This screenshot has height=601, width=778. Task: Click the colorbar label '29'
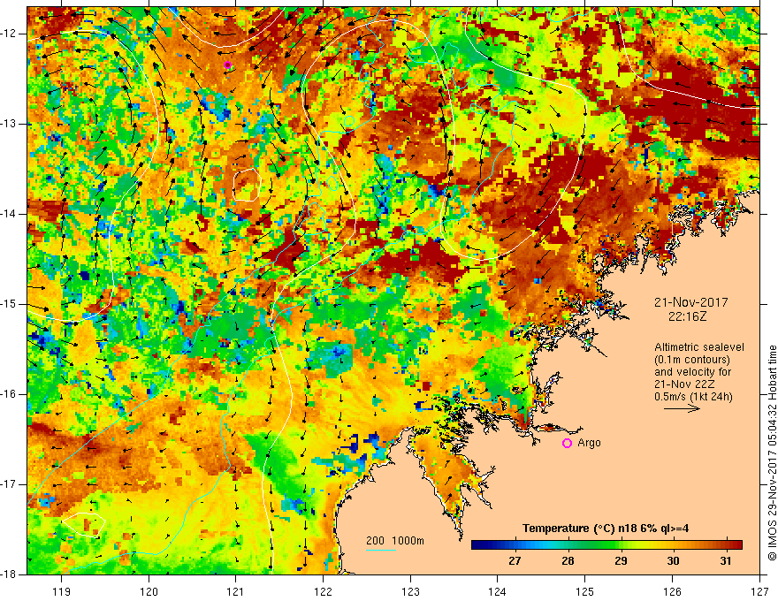click(x=621, y=561)
